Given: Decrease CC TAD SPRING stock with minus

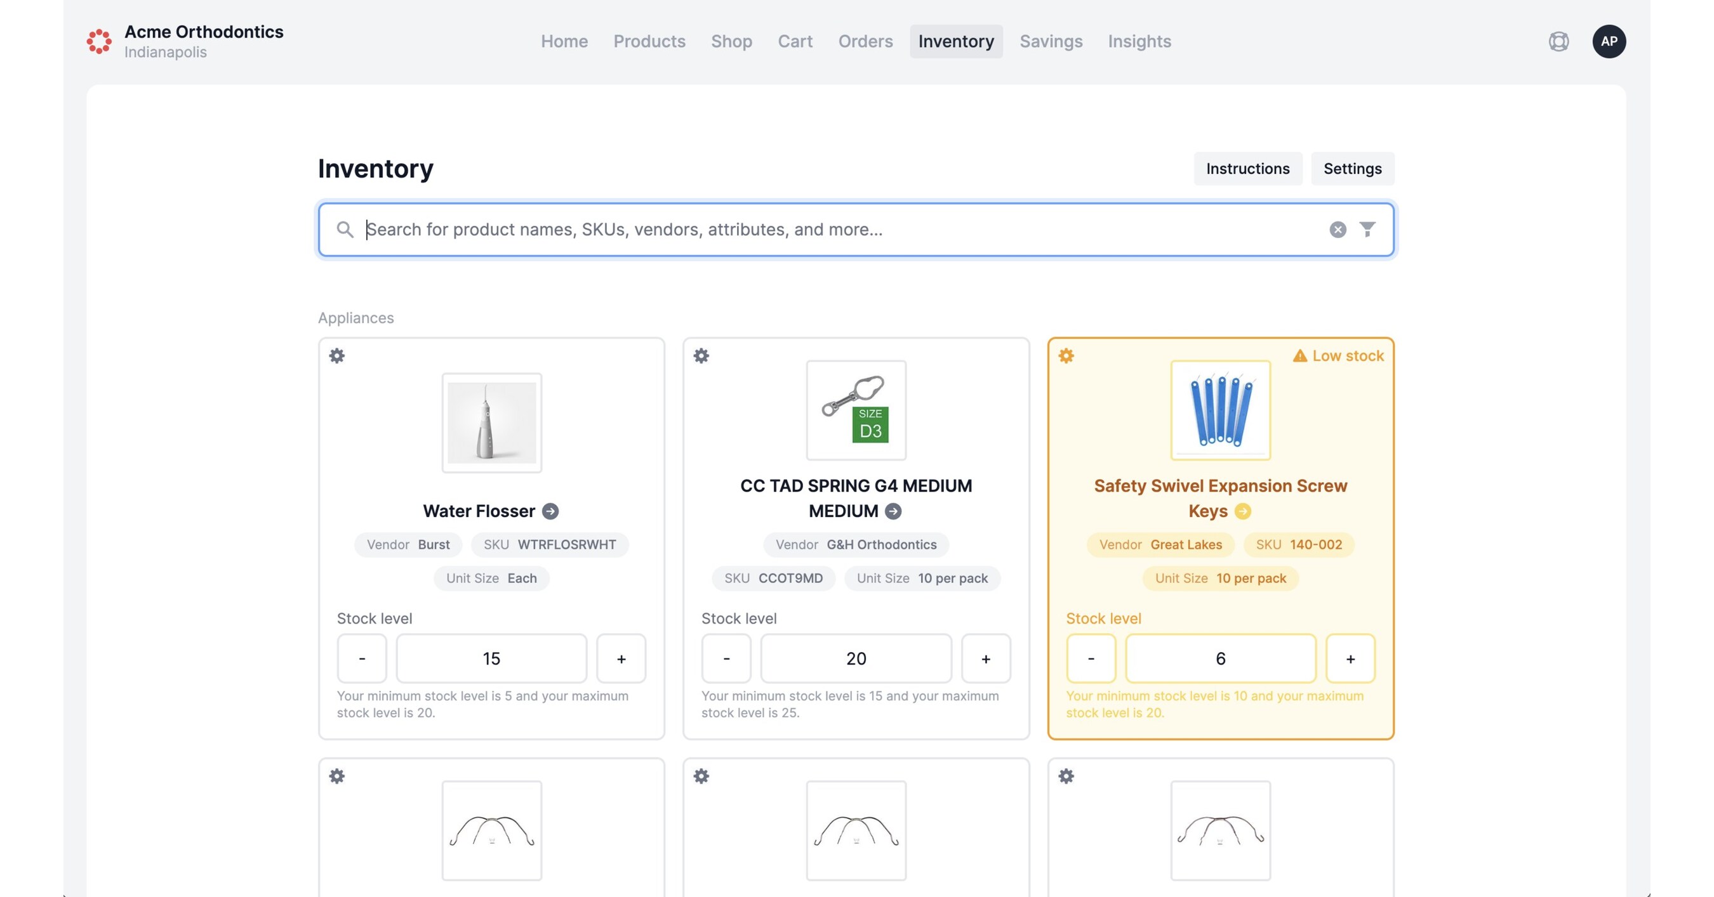Looking at the screenshot, I should tap(726, 658).
